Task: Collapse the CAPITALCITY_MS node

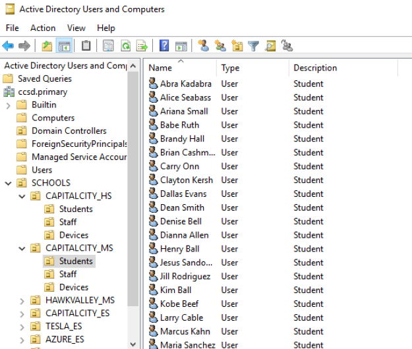Action: click(x=22, y=248)
